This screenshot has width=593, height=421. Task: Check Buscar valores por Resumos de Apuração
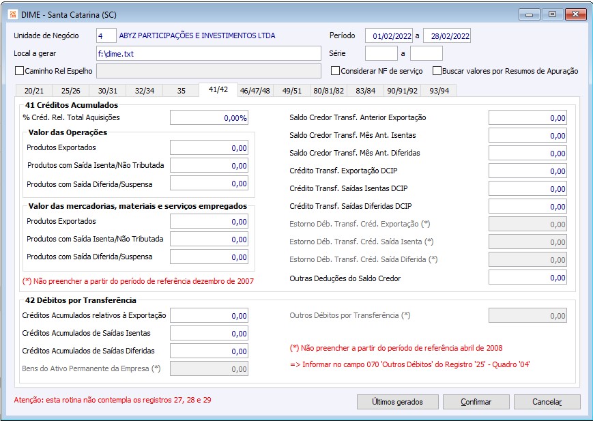437,71
